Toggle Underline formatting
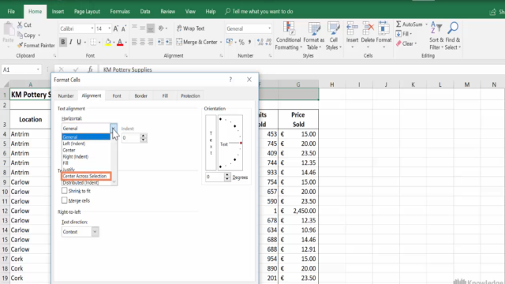 pos(79,42)
